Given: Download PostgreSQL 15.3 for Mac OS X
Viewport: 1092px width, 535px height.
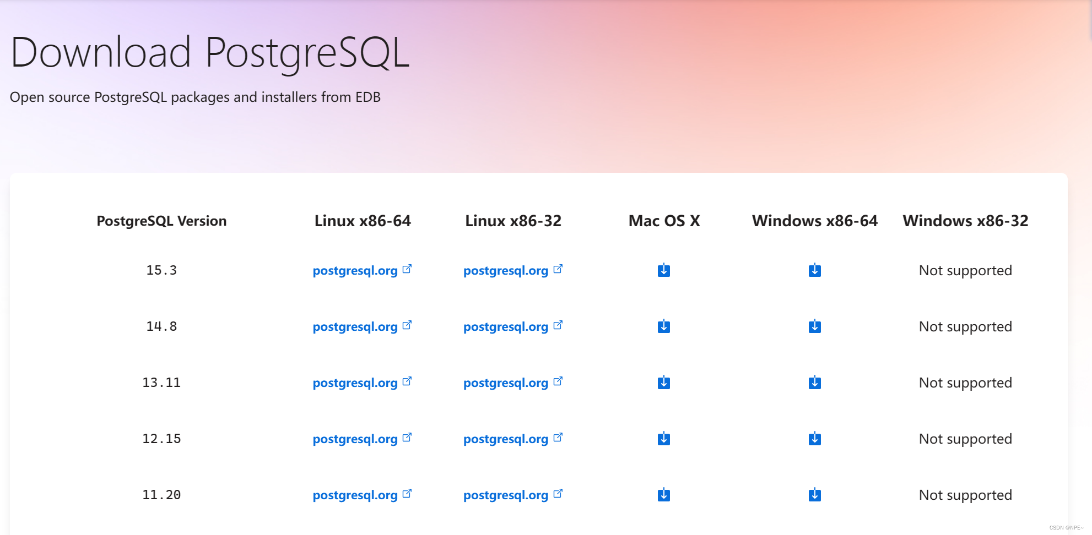Looking at the screenshot, I should [664, 270].
